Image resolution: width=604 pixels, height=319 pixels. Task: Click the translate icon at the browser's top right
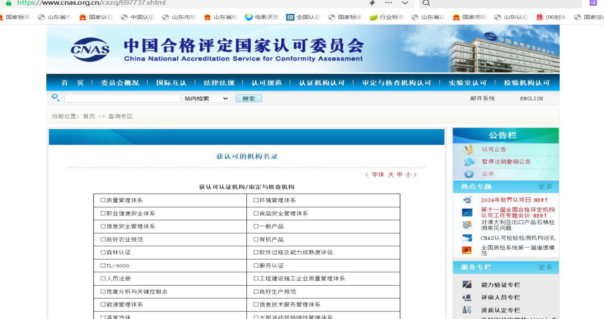[594, 3]
